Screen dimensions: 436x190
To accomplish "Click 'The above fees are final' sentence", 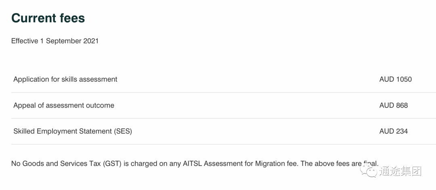I will [x=340, y=164].
